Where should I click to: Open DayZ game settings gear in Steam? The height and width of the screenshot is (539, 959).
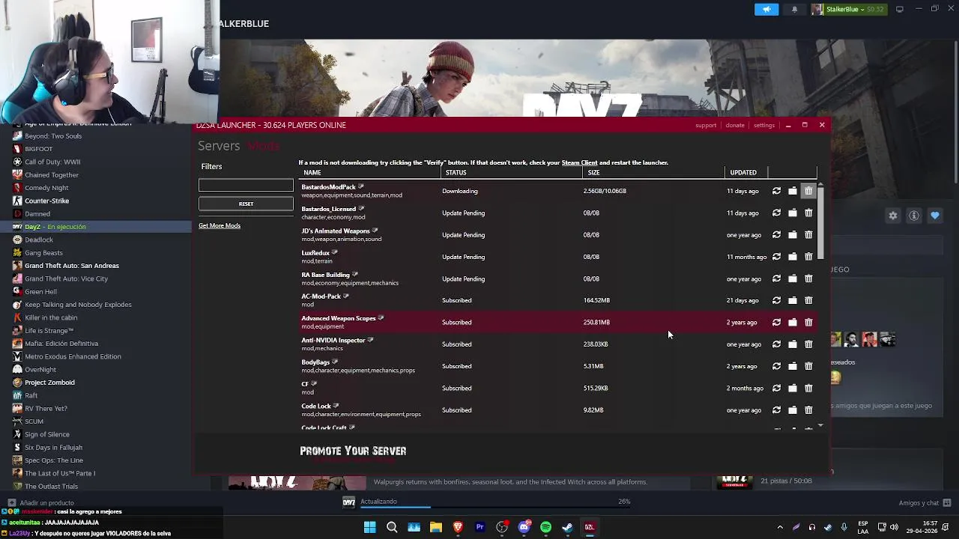pyautogui.click(x=893, y=216)
